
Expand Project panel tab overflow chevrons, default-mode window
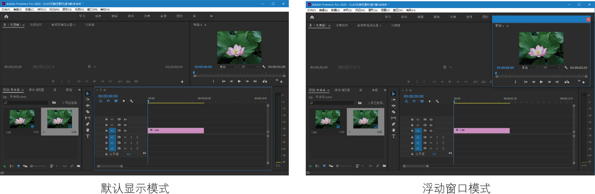click(x=79, y=90)
